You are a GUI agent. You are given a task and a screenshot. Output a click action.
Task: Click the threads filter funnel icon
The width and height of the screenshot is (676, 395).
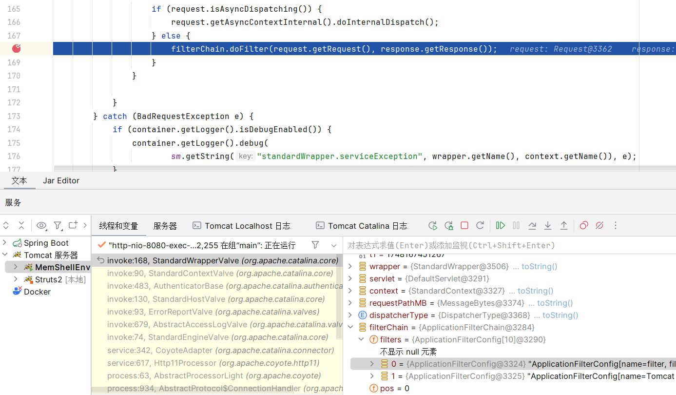coord(315,245)
